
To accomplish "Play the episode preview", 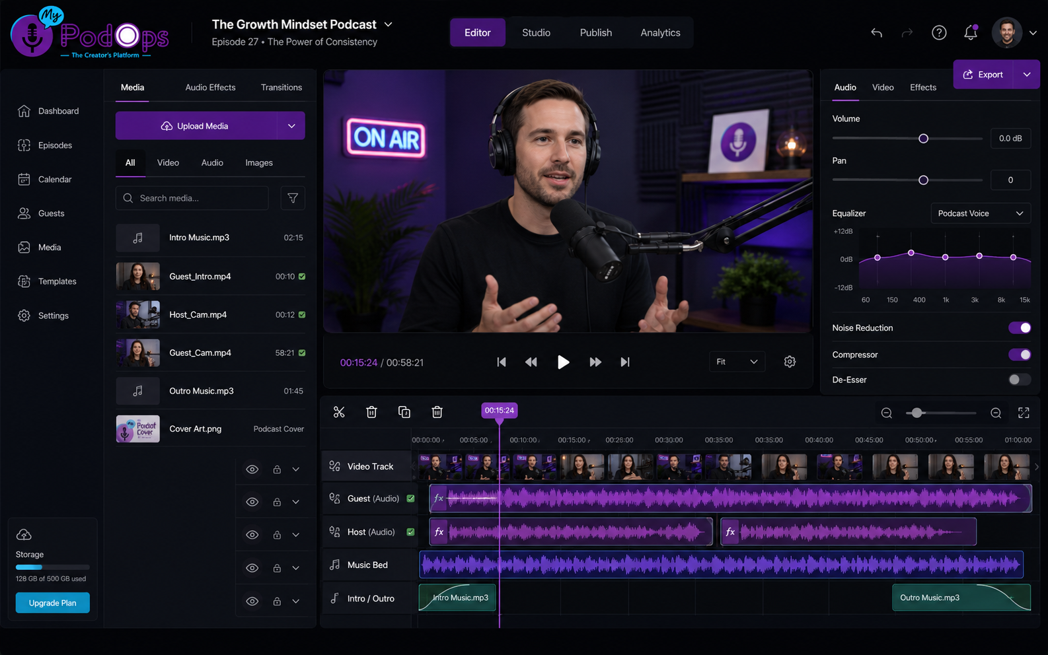I will coord(563,362).
